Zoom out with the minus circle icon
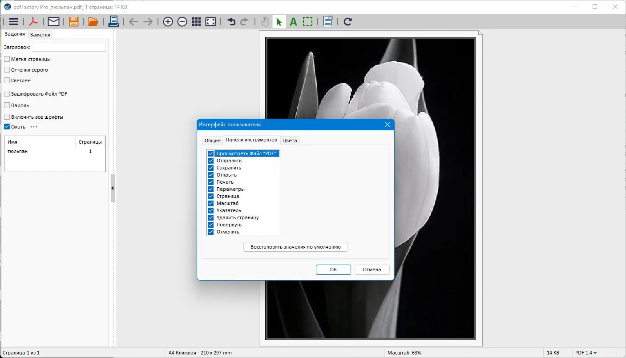Viewport: 626px width, 358px height. pos(182,22)
